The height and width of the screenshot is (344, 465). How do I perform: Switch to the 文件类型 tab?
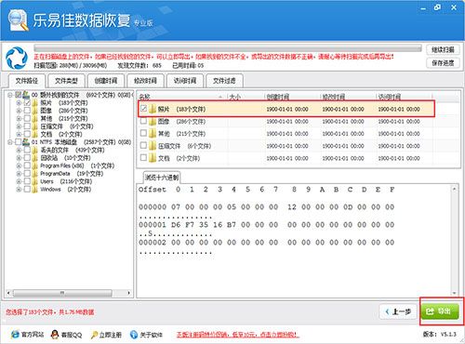pyautogui.click(x=66, y=81)
